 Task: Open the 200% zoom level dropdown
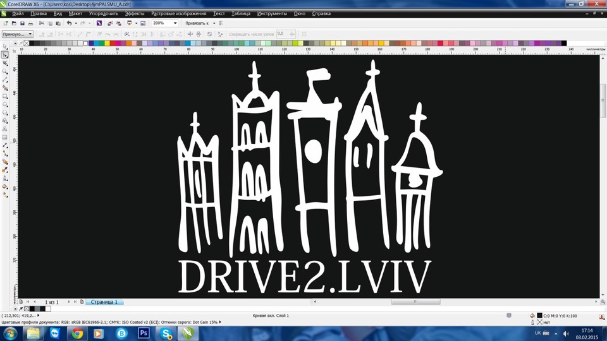[175, 23]
